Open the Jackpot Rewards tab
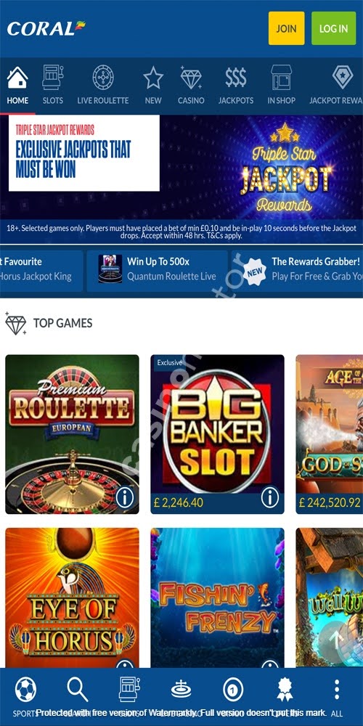 pyautogui.click(x=336, y=86)
